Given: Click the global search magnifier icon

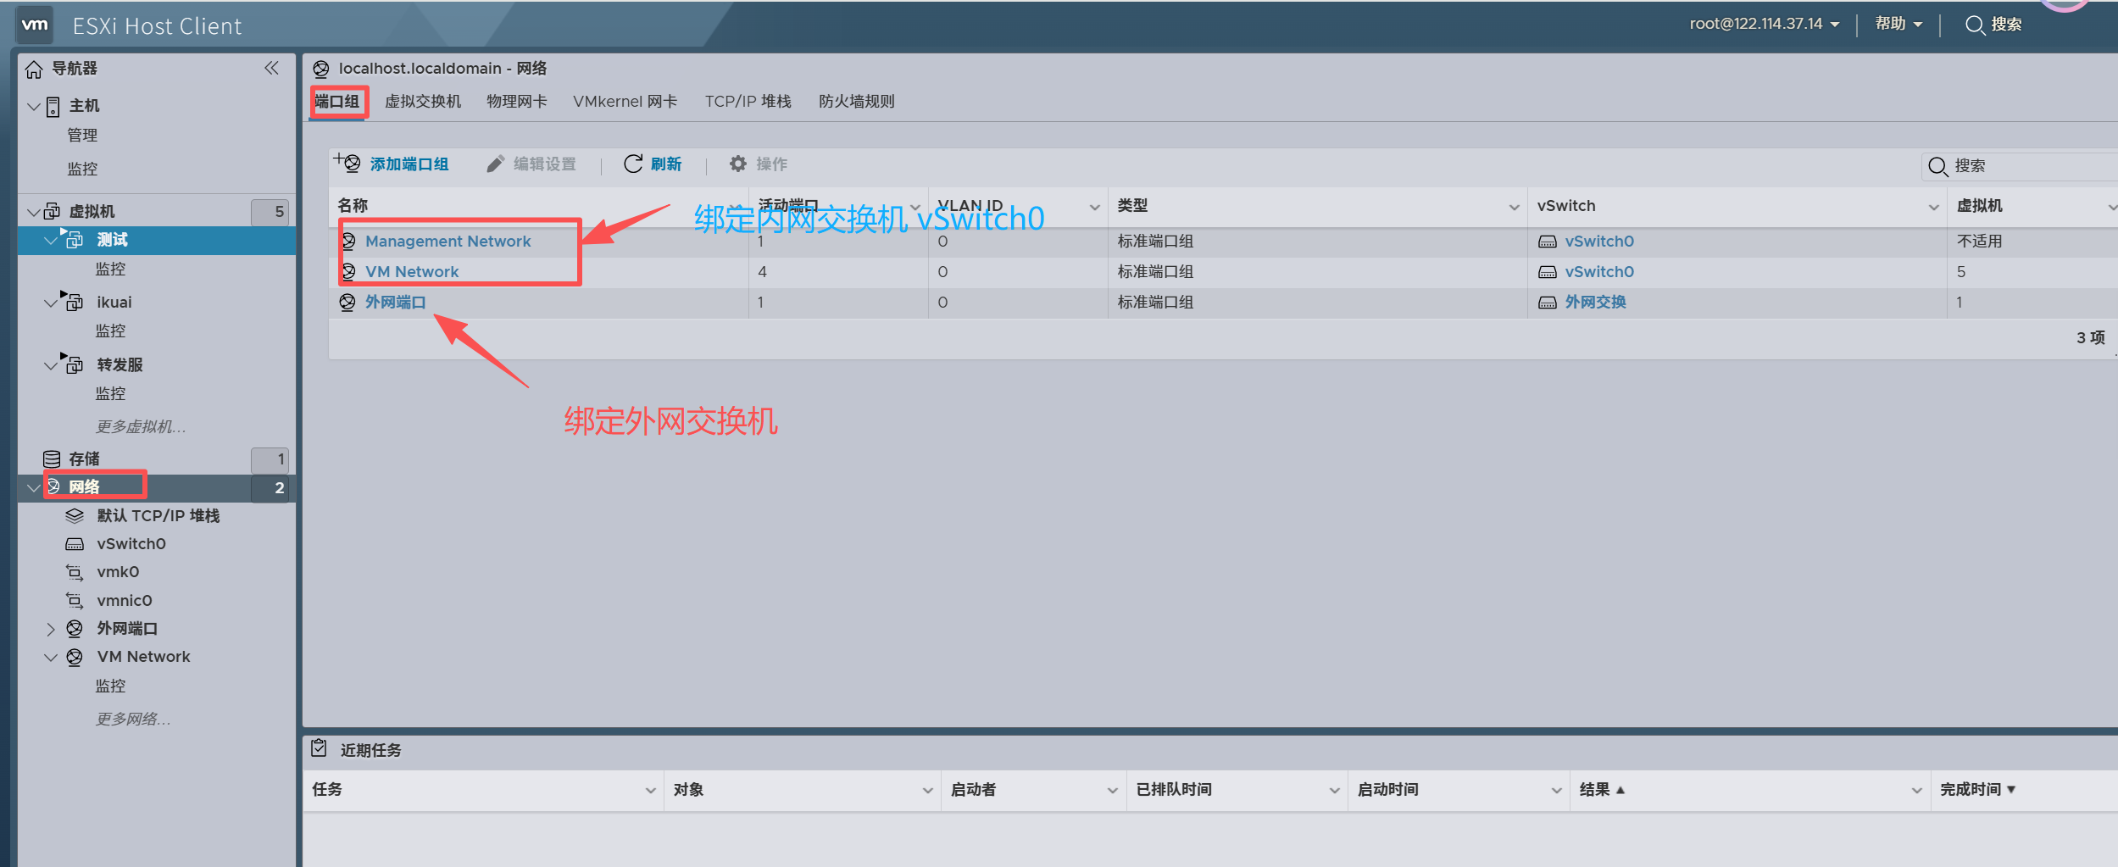Looking at the screenshot, I should click(1974, 25).
